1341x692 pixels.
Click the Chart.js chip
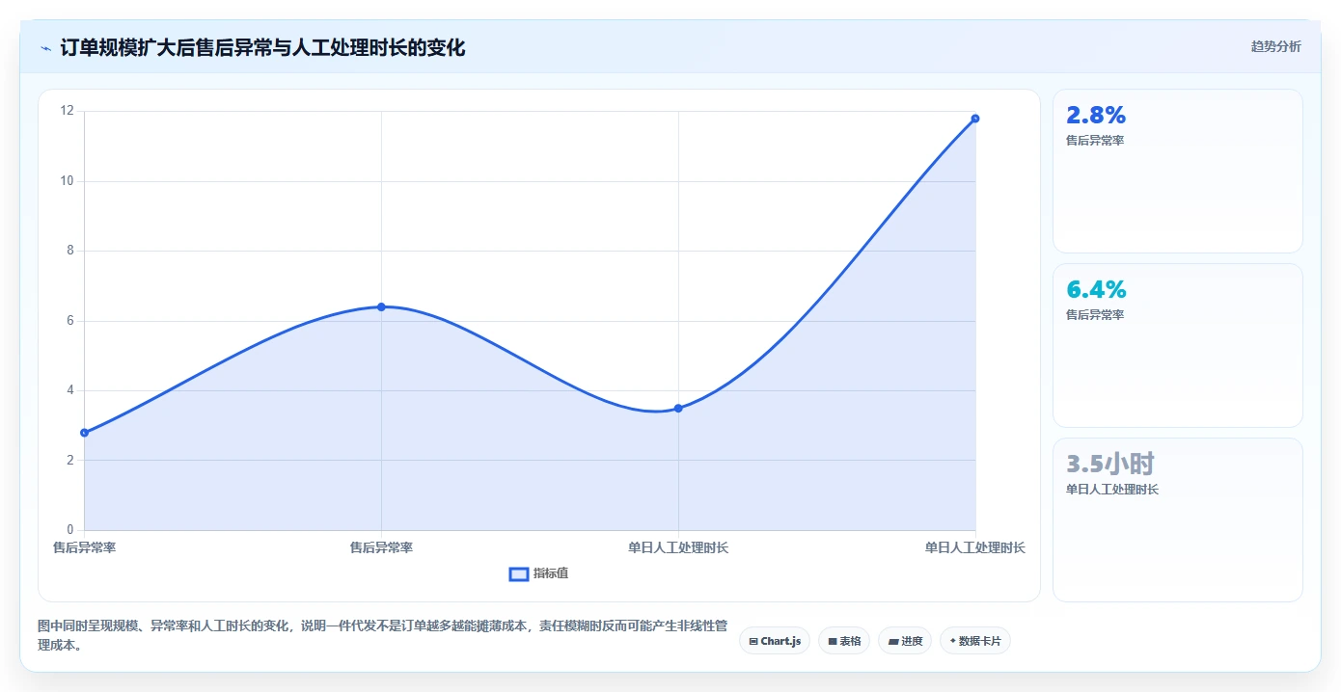click(x=775, y=641)
